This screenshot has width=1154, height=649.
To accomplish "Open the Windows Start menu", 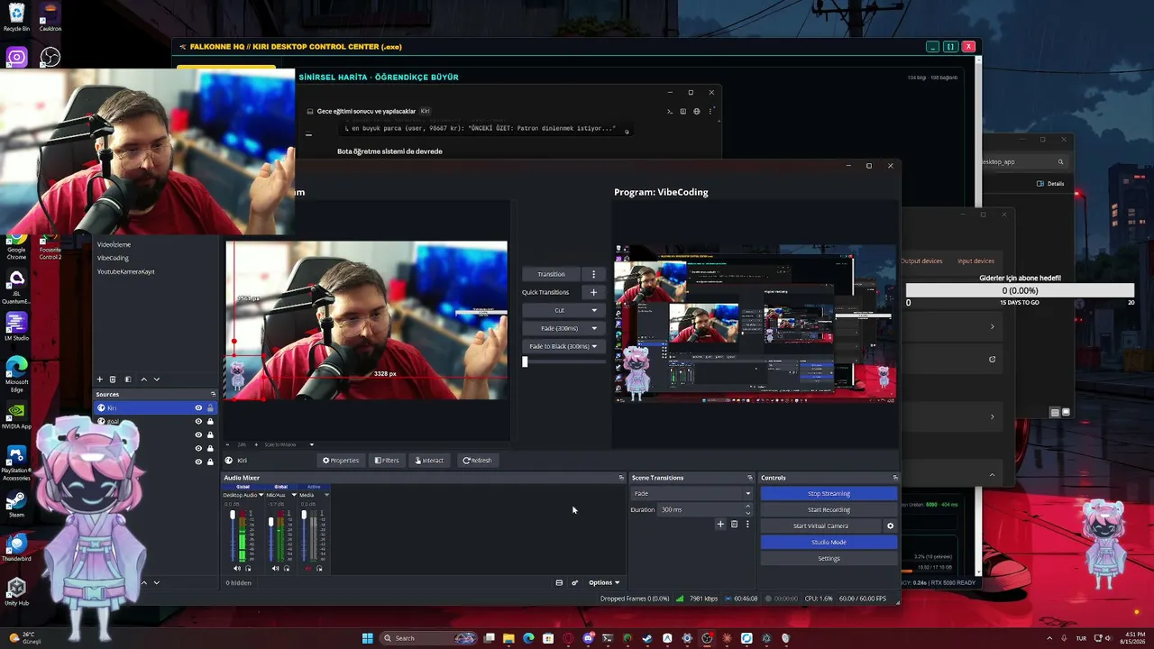I will [367, 638].
